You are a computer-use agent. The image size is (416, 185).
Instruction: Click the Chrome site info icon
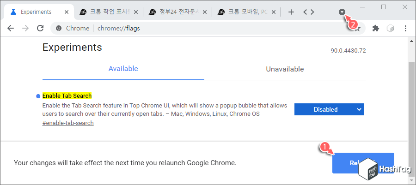click(x=59, y=28)
